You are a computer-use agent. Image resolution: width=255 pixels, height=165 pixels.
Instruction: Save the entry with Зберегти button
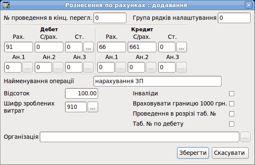(x=193, y=153)
